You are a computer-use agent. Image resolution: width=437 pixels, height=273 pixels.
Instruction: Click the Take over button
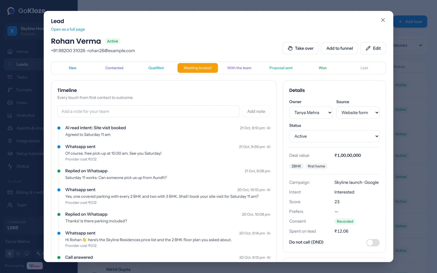pos(300,48)
